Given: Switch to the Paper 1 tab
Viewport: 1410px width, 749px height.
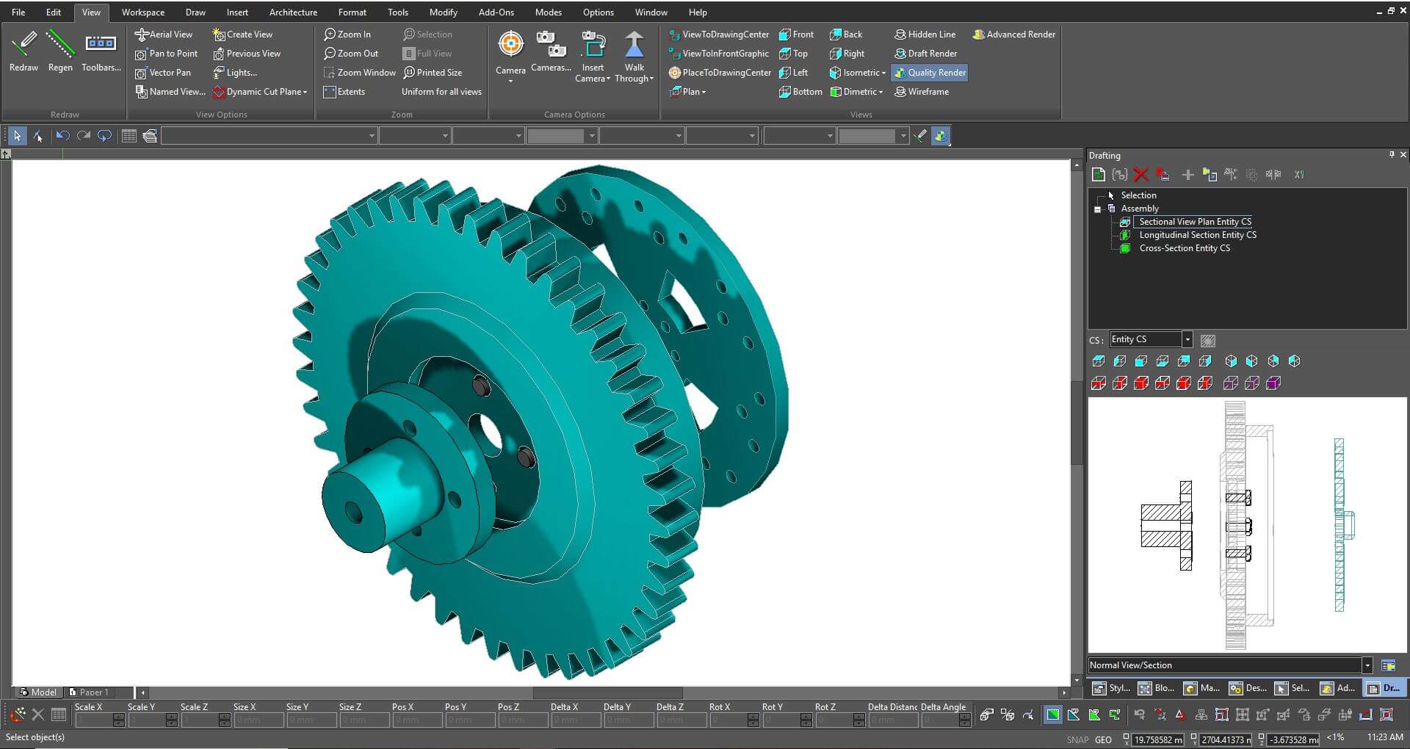Looking at the screenshot, I should tap(93, 691).
